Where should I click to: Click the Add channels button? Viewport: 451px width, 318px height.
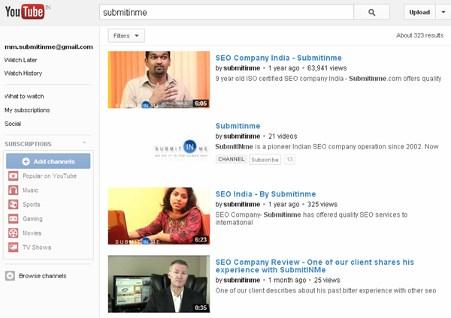pos(48,161)
